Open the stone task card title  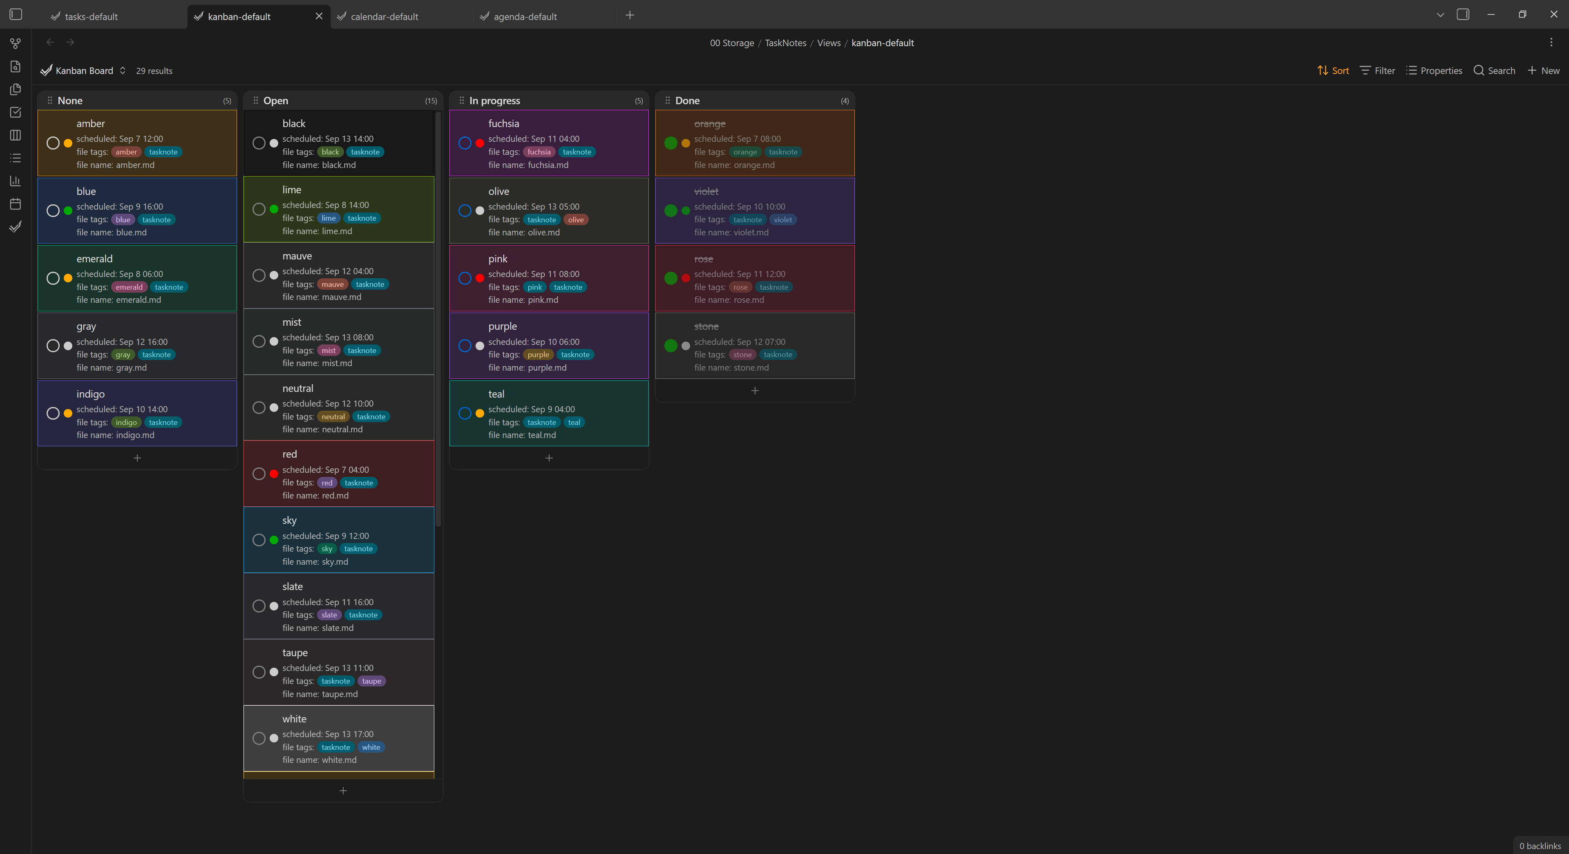click(706, 326)
